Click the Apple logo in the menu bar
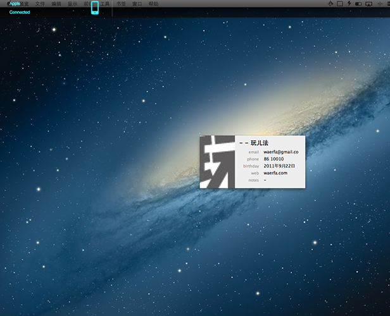The height and width of the screenshot is (316, 390). pyautogui.click(x=8, y=4)
